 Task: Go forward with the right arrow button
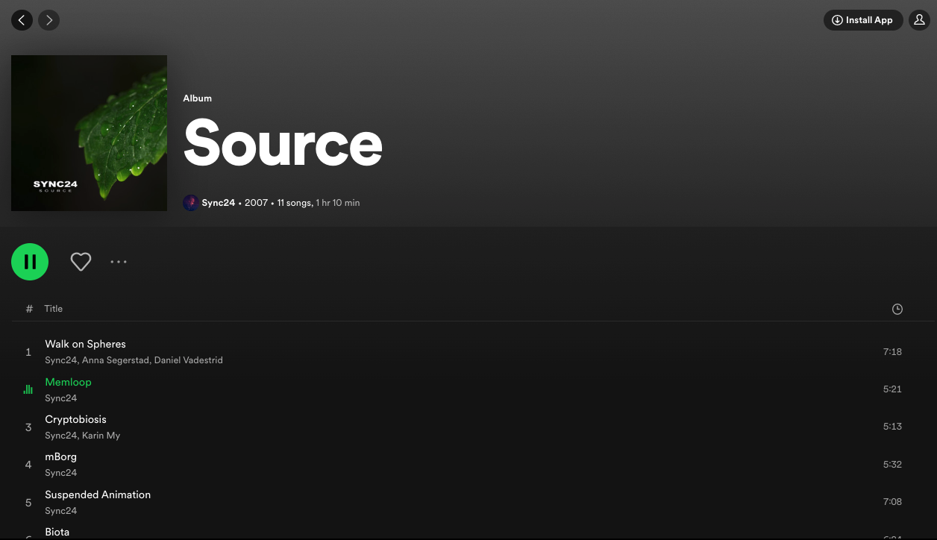pyautogui.click(x=49, y=20)
